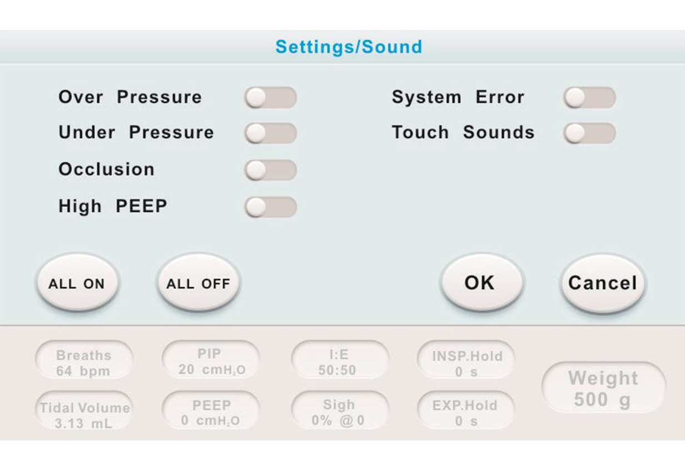
Task: Enable Touch Sounds toggle
Action: 589,133
